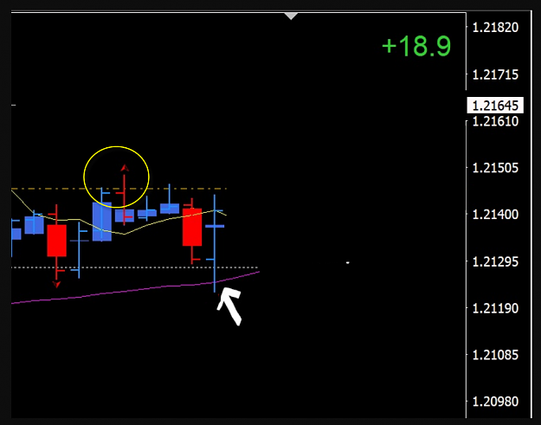Click the 1.21505 price axis label

(495, 168)
